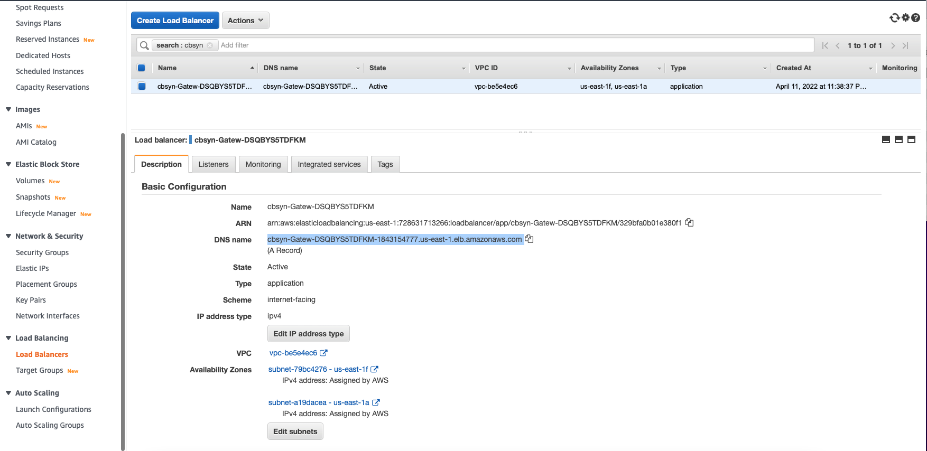Open the settings gear icon
This screenshot has width=927, height=451.
(x=906, y=17)
